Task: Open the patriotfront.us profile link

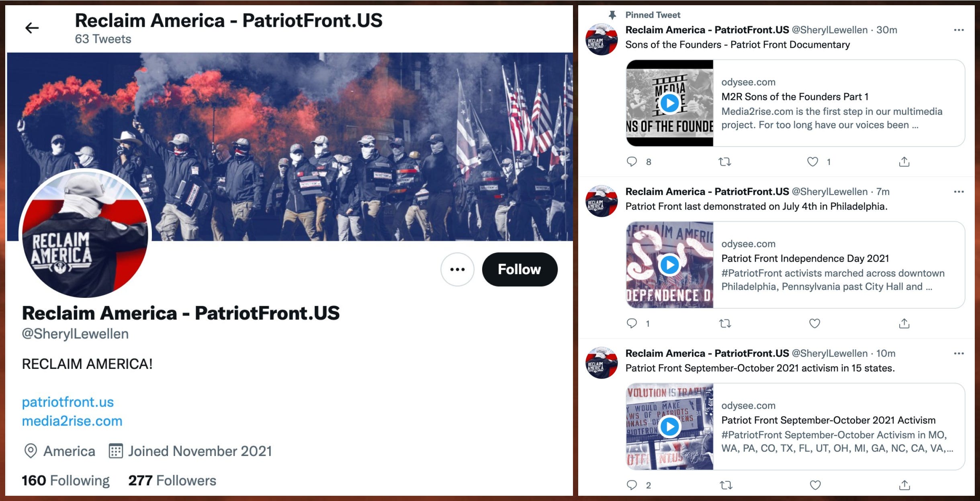Action: tap(68, 402)
